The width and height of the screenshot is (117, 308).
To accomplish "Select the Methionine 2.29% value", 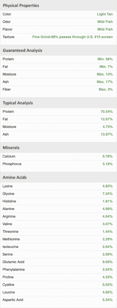I will [108, 239].
